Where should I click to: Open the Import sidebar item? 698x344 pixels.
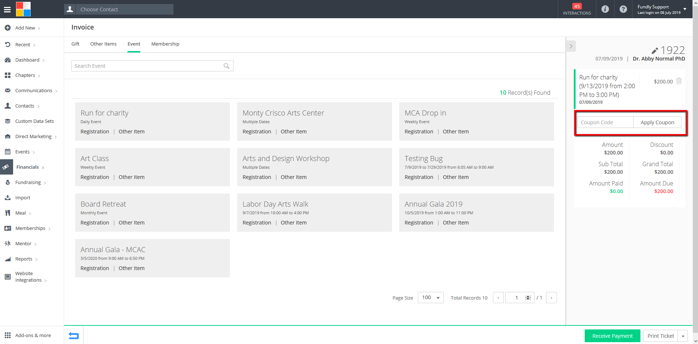click(x=23, y=198)
